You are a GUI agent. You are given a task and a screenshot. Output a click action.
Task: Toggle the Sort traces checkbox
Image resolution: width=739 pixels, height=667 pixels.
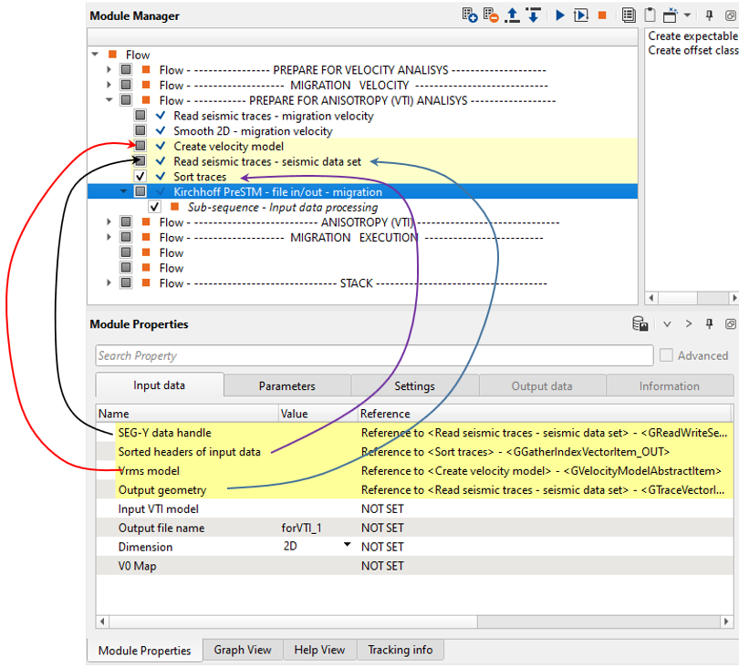coord(141,177)
